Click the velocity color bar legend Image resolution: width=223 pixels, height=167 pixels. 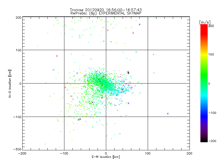point(204,83)
